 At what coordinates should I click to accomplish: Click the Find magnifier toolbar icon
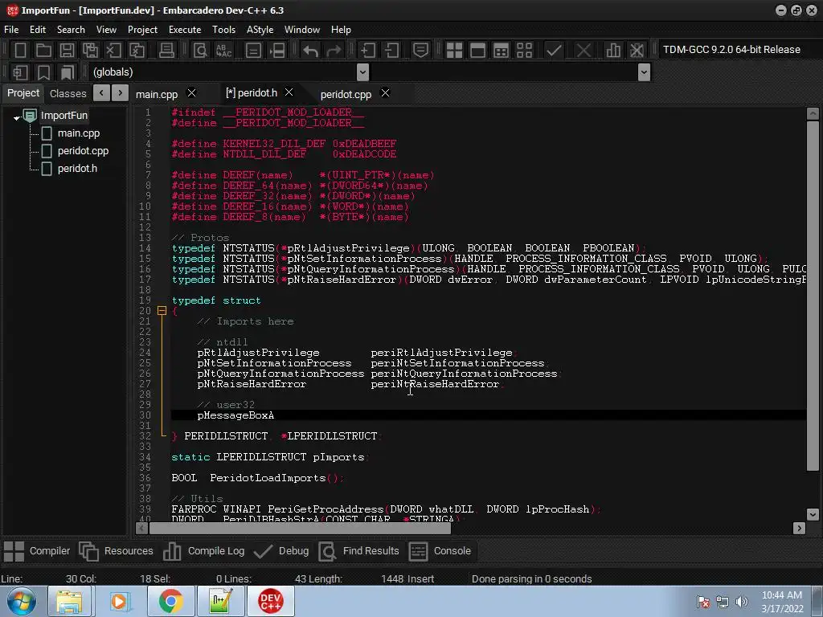tap(200, 51)
